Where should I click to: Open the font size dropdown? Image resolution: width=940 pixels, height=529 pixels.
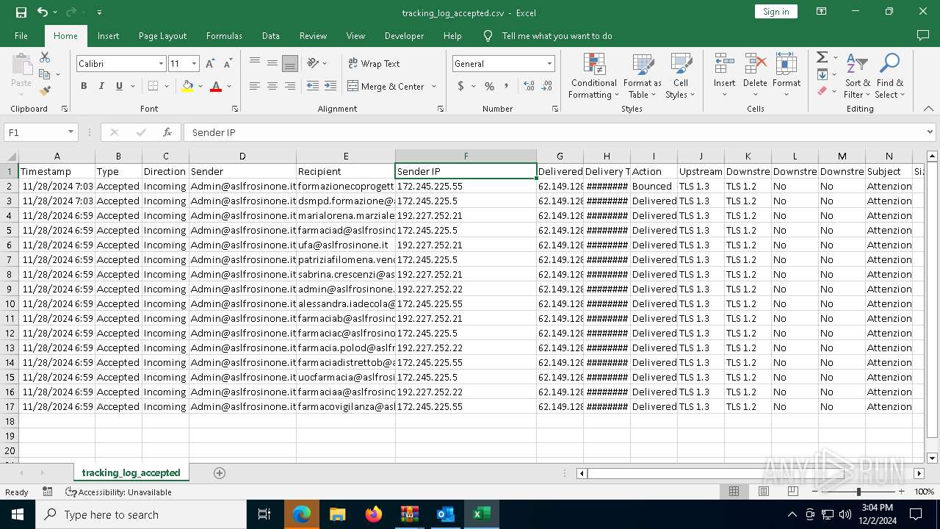coord(194,64)
